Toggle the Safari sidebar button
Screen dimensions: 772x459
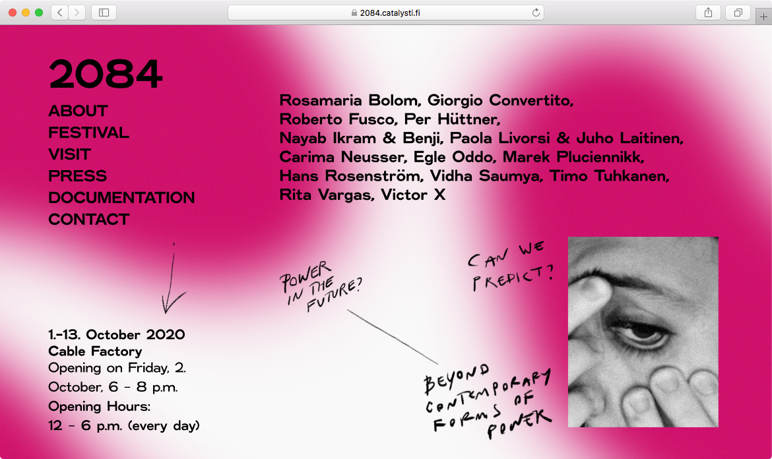(x=104, y=13)
